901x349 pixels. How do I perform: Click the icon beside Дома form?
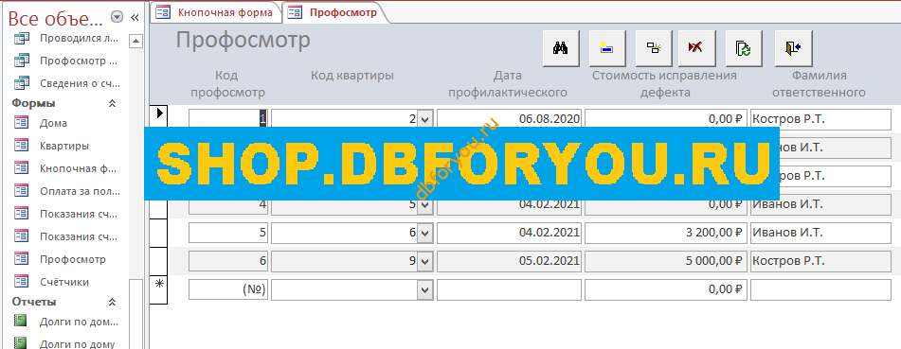click(x=21, y=123)
